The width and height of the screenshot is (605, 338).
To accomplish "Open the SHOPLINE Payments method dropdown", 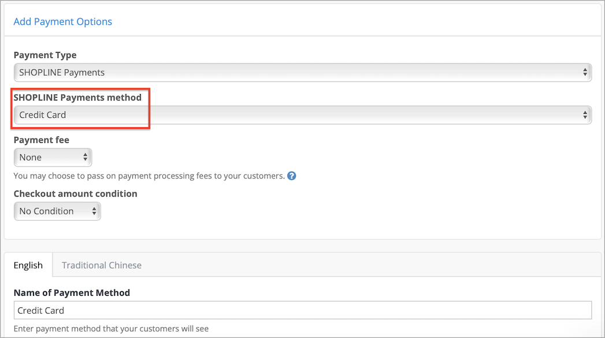I will (303, 115).
